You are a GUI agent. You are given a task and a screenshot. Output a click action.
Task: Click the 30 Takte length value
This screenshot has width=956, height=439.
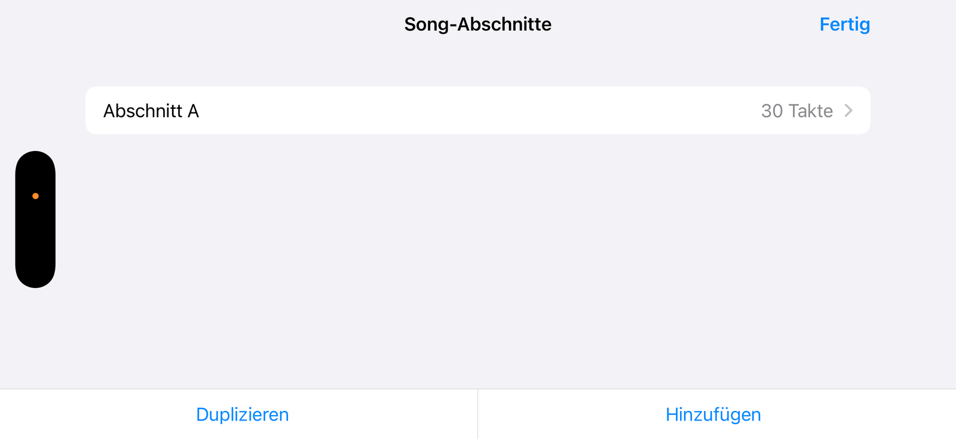coord(796,111)
